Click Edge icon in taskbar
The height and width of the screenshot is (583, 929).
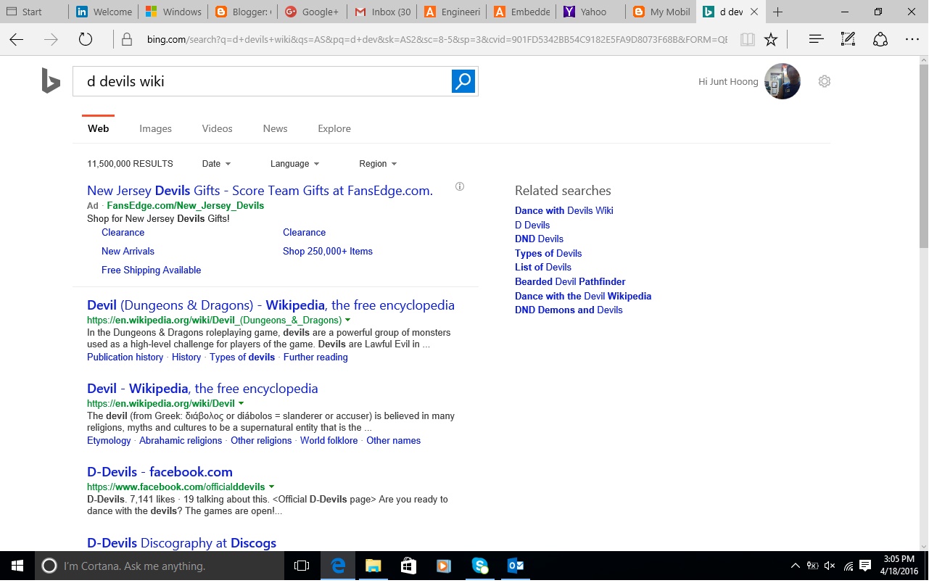pyautogui.click(x=338, y=566)
